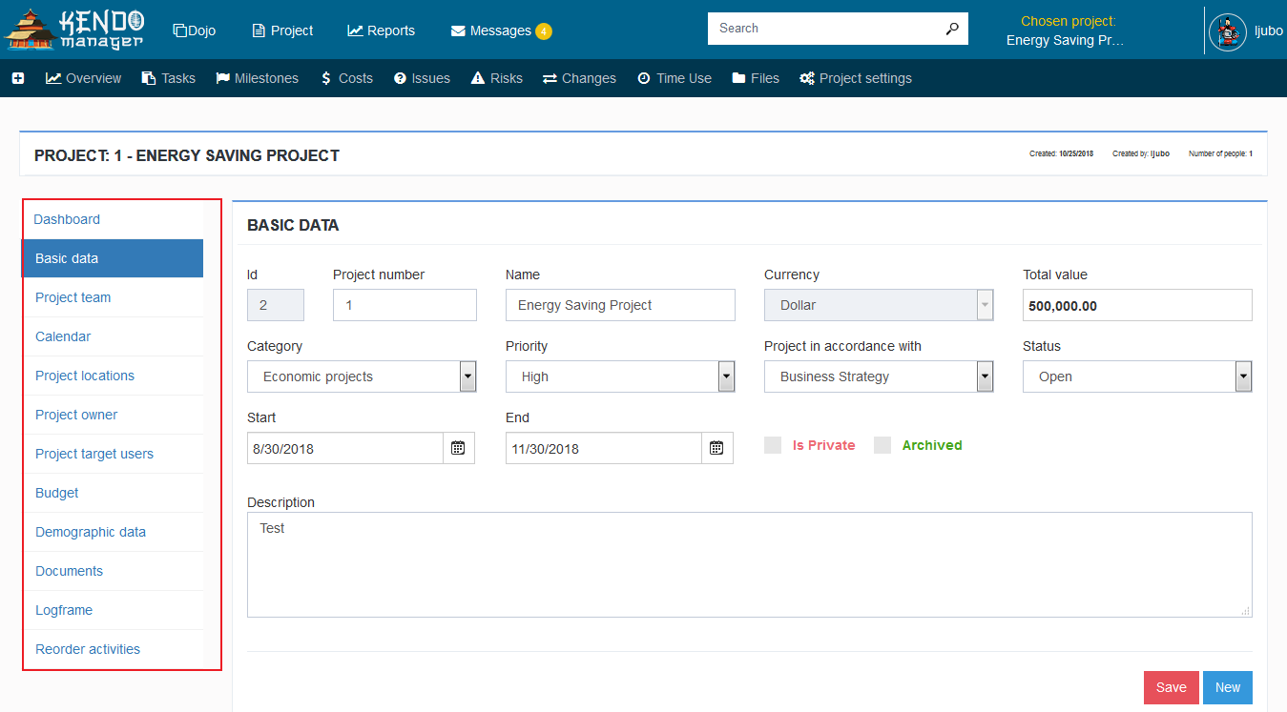Click the disabled Currency dropdown
Screen dimensions: 1287x712
click(879, 305)
